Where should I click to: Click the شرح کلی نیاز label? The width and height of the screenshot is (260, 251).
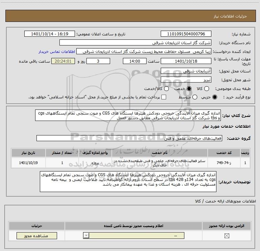tap(236, 116)
